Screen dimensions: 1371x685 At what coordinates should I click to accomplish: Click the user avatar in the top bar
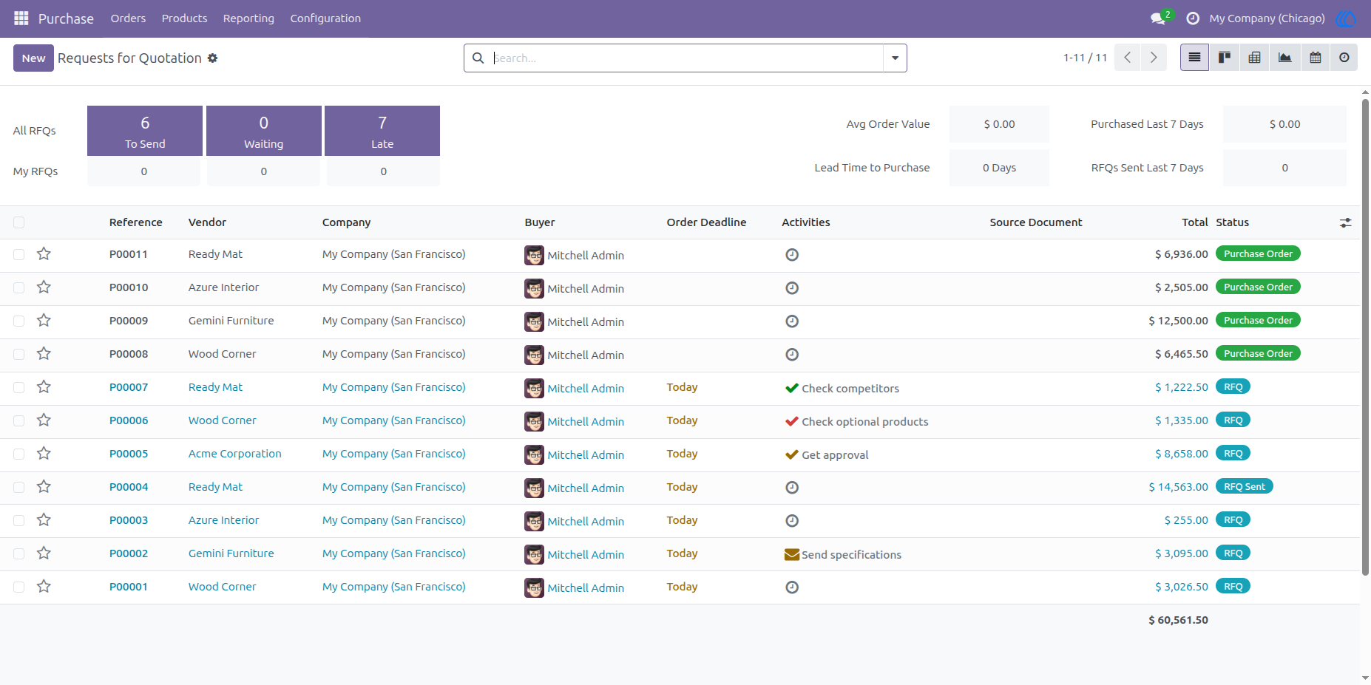coord(1345,18)
